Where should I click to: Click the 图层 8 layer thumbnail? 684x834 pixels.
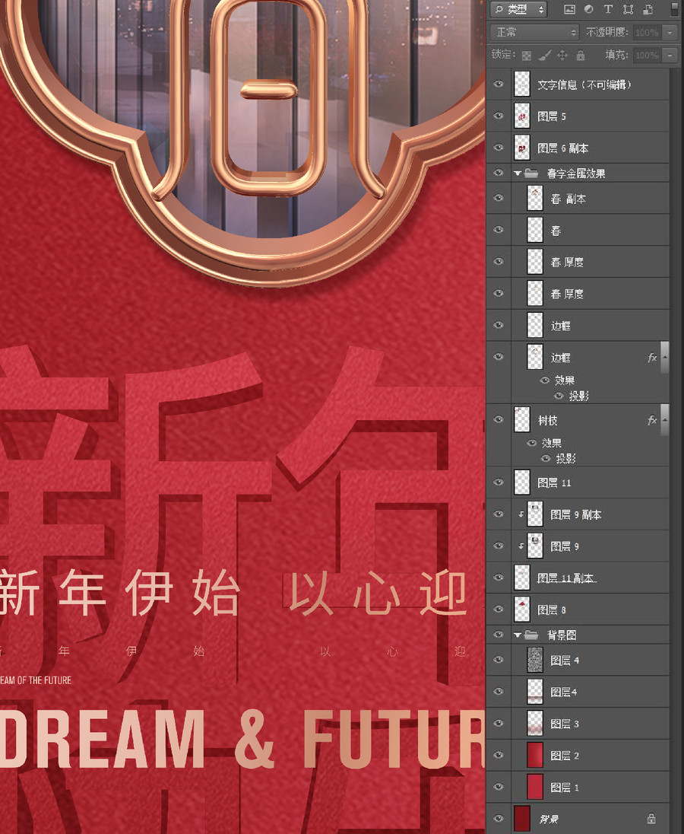[x=522, y=610]
